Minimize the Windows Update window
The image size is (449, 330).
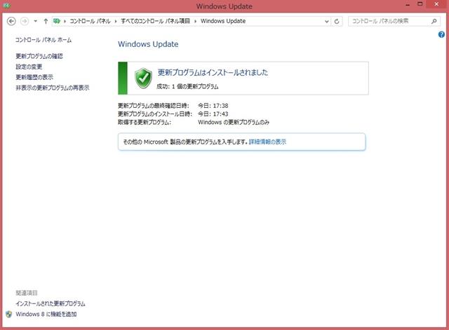click(408, 4)
